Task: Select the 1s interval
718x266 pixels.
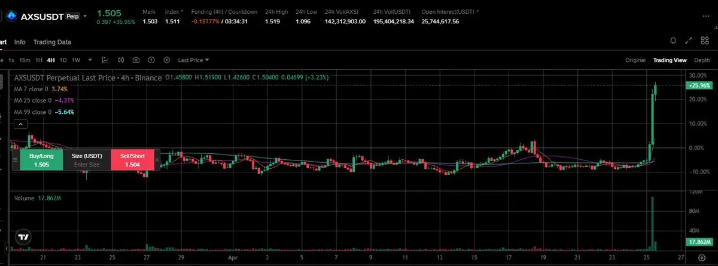Action: coord(11,60)
